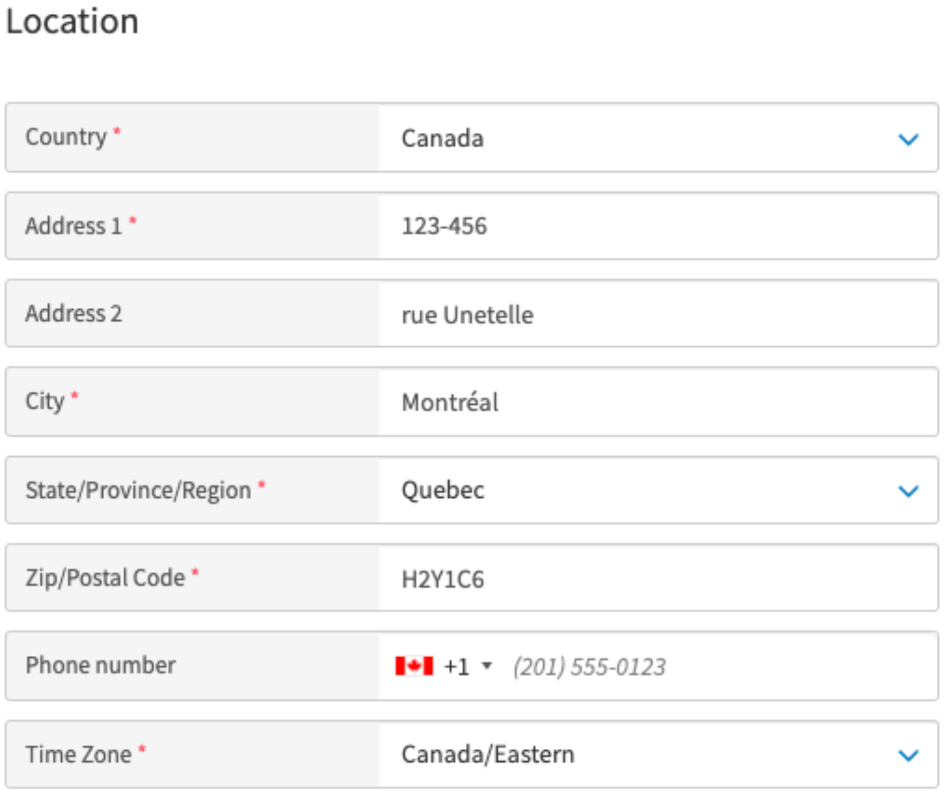Image resolution: width=948 pixels, height=797 pixels.
Task: Expand the State/Province/Region chevron
Action: click(908, 491)
